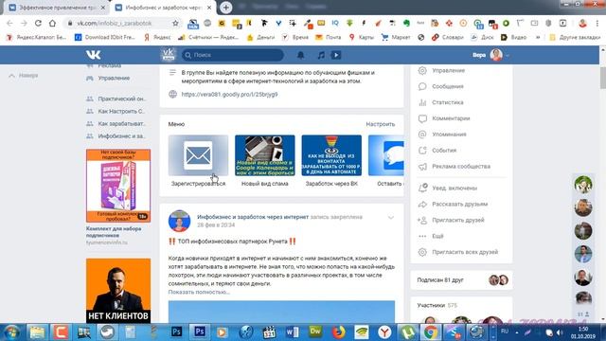
Task: Click Показать полностью in the post
Action: [199, 293]
